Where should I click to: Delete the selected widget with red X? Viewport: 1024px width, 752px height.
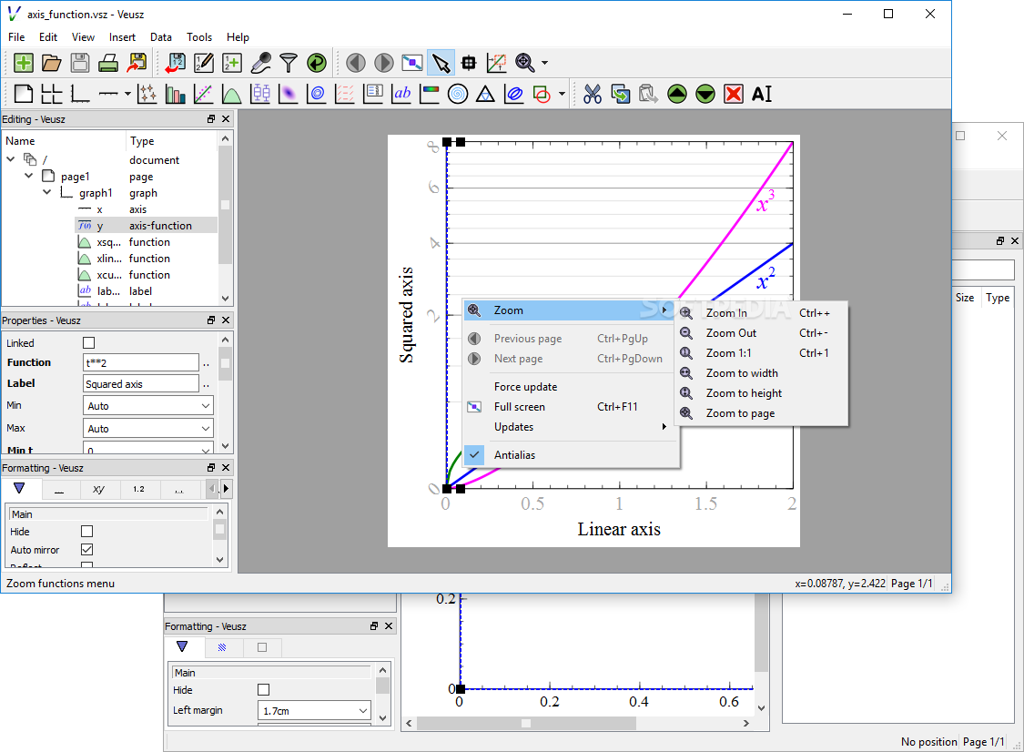734,94
